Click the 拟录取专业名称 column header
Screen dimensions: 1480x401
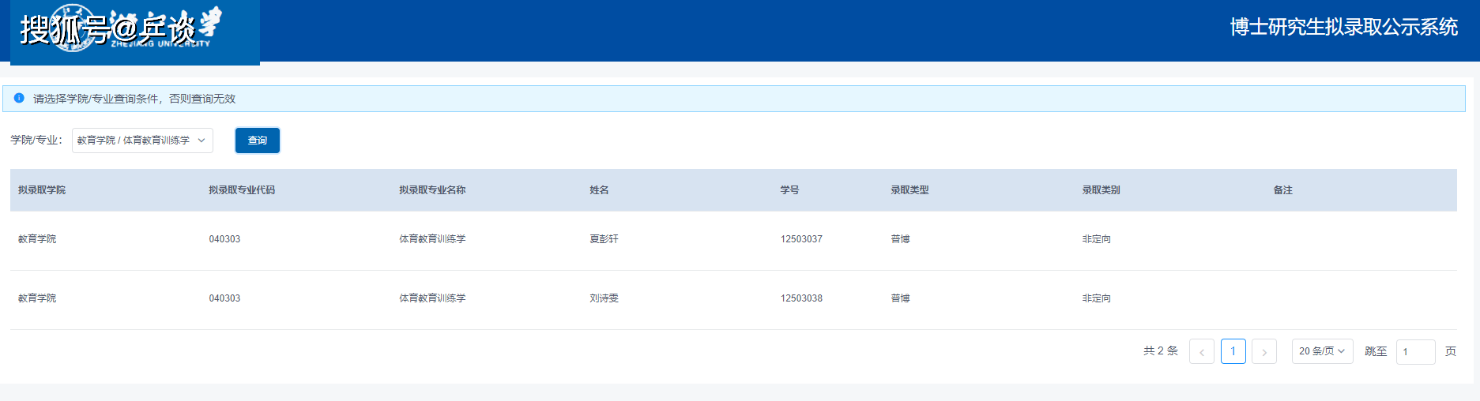click(x=432, y=190)
